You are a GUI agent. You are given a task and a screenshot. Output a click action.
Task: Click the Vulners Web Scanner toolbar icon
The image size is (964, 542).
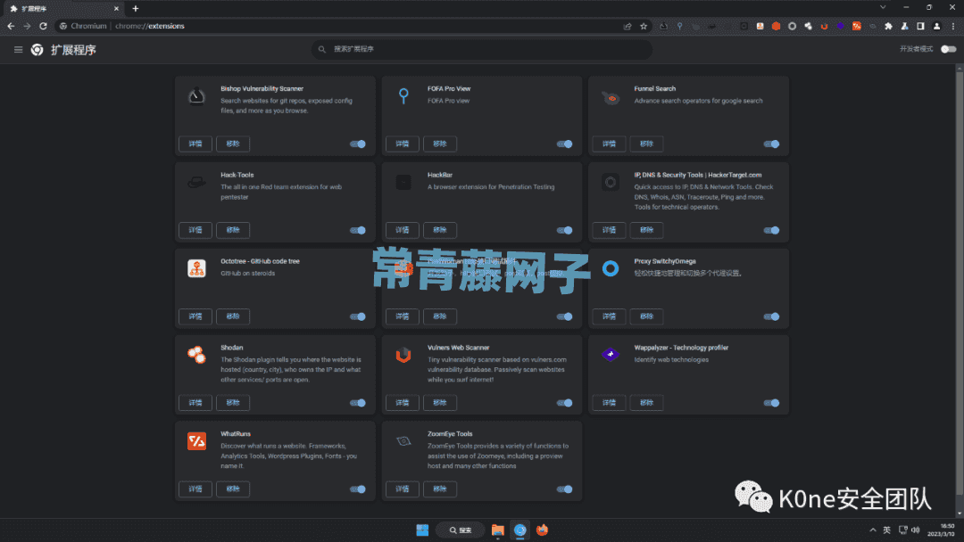click(x=824, y=26)
